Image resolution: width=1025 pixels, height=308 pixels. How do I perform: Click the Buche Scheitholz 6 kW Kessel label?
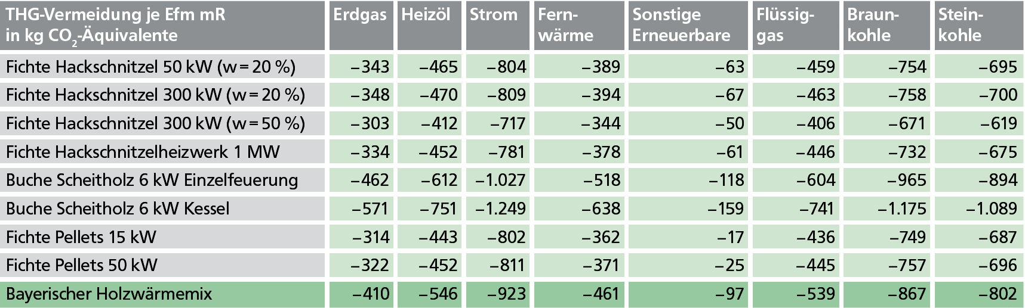(x=118, y=209)
